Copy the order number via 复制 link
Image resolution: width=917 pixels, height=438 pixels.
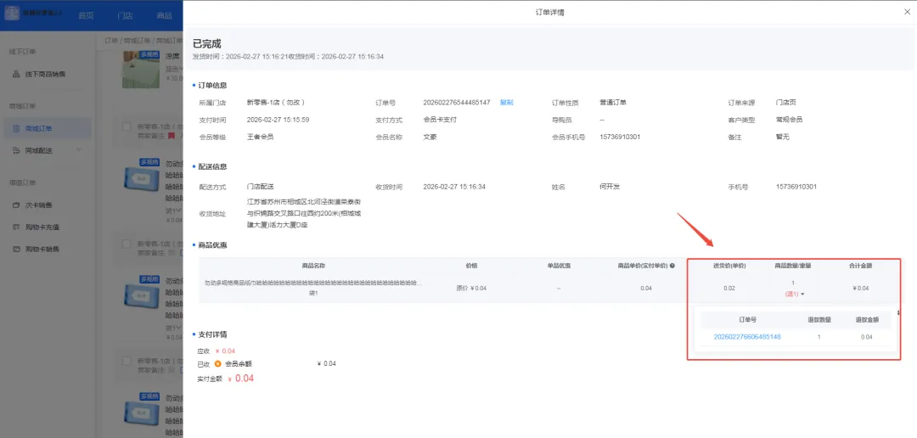point(506,103)
